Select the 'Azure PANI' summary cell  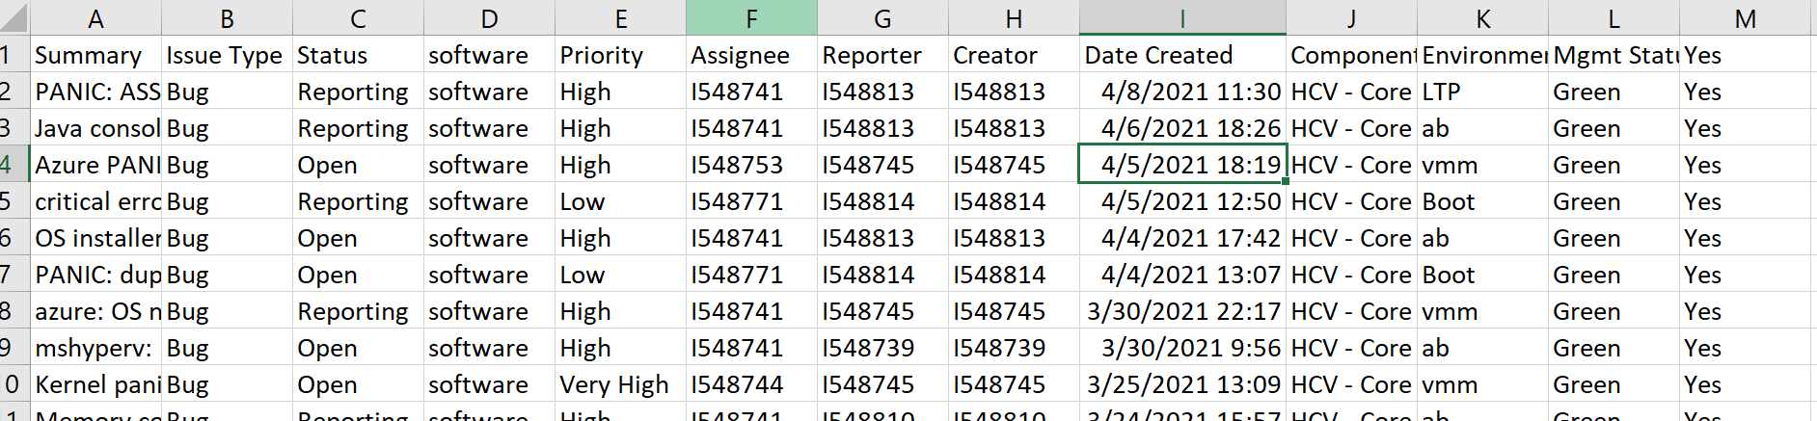[95, 165]
